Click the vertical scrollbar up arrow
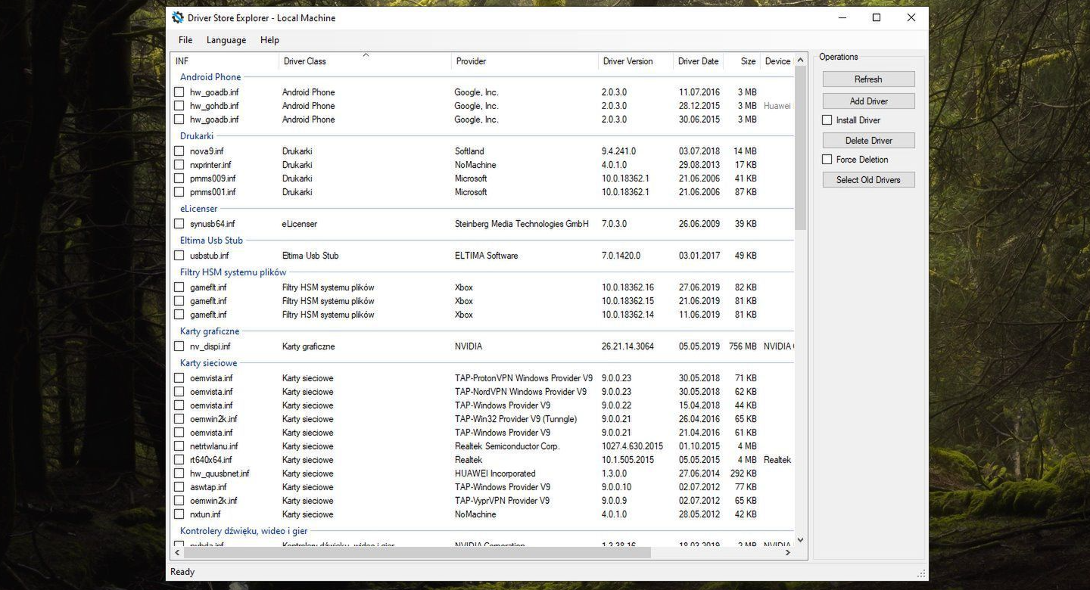The height and width of the screenshot is (590, 1090). coord(800,60)
